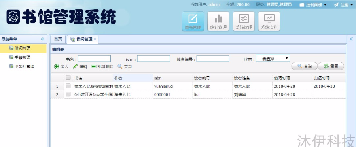356x147 pixels.
Task: Click the 6小时开发Java学生信息 book name cell
Action: coord(93,94)
